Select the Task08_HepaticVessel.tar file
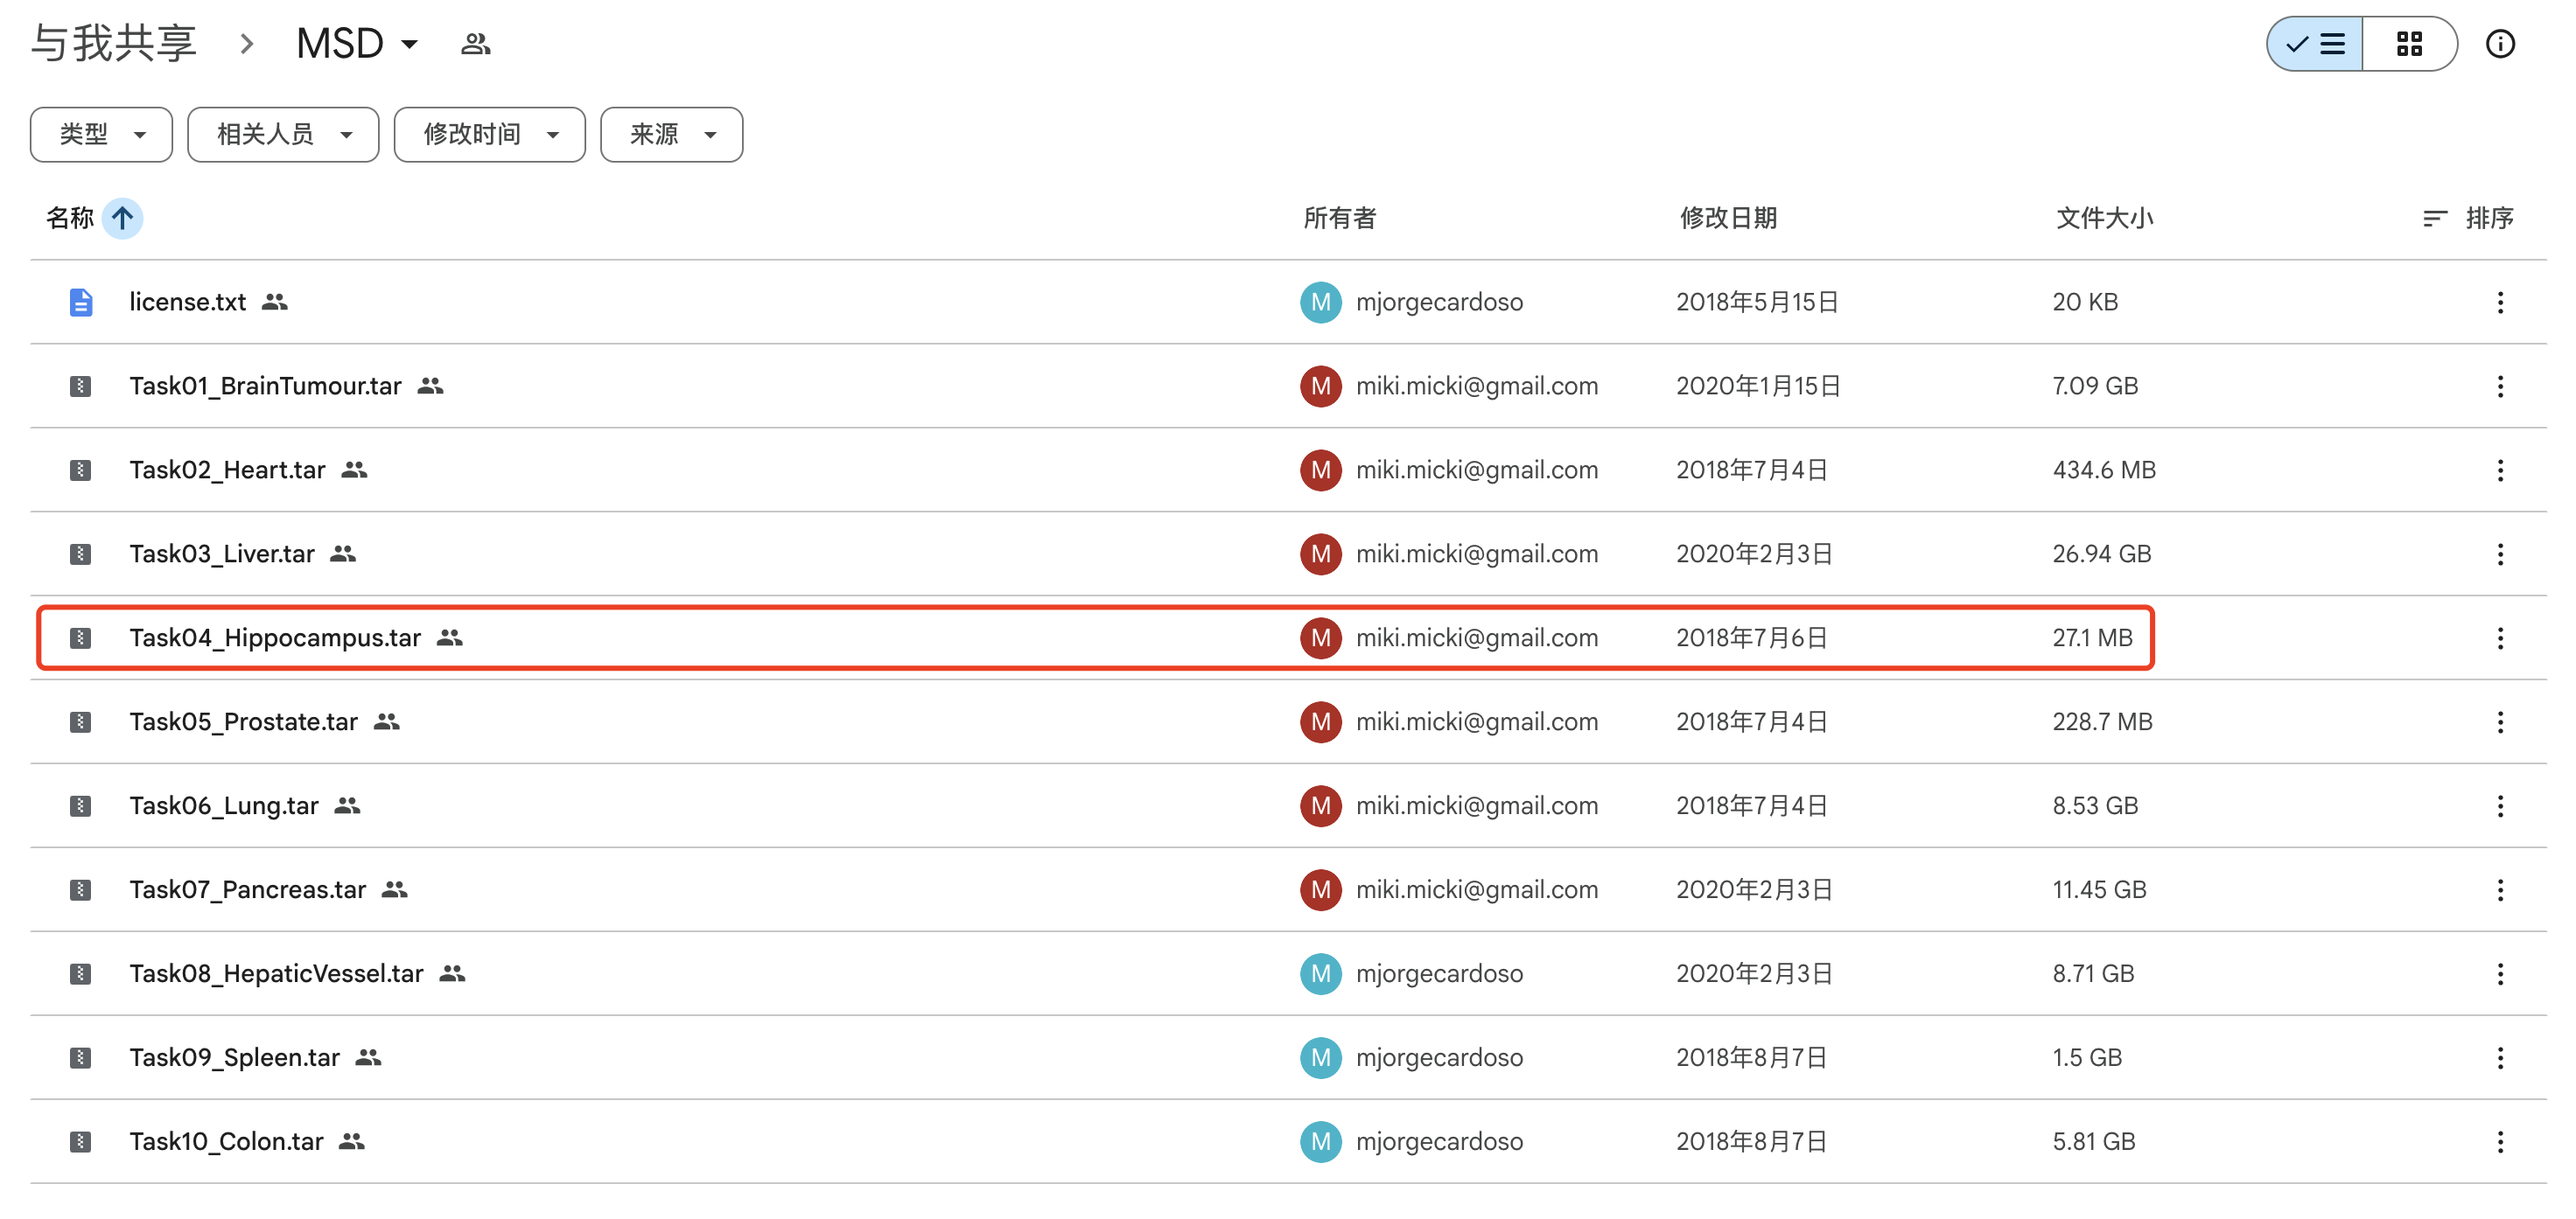The image size is (2576, 1219). tap(276, 973)
